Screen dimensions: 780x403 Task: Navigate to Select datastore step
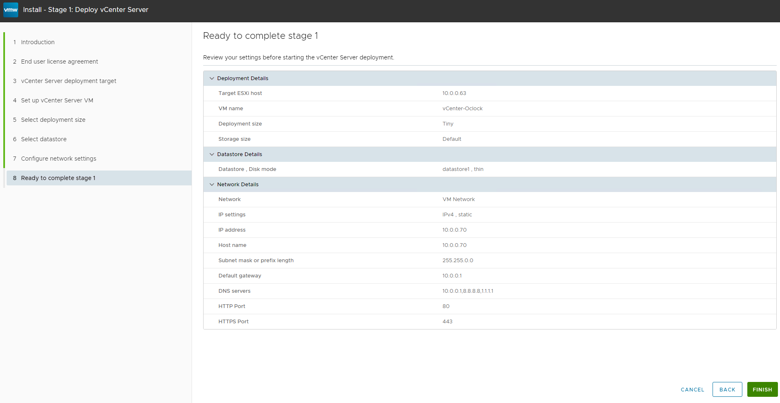(x=43, y=139)
